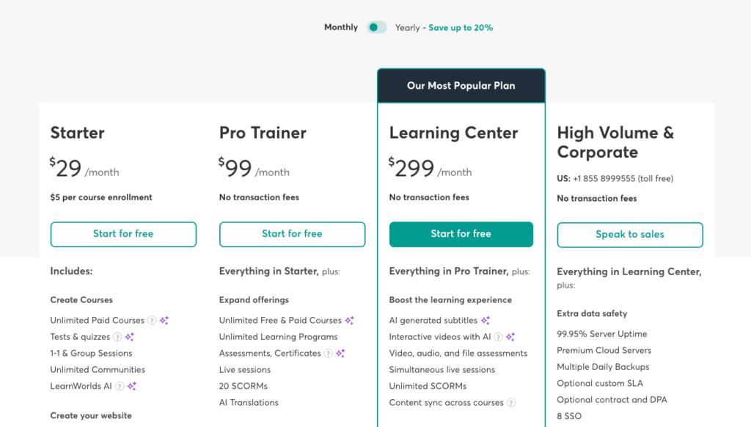
Task: Start for free on the Learning Center plan
Action: (x=461, y=234)
